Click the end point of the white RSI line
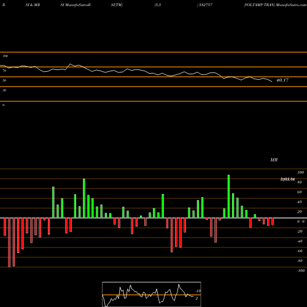Image resolution: width=307 pixels, height=307 pixels. click(x=272, y=82)
